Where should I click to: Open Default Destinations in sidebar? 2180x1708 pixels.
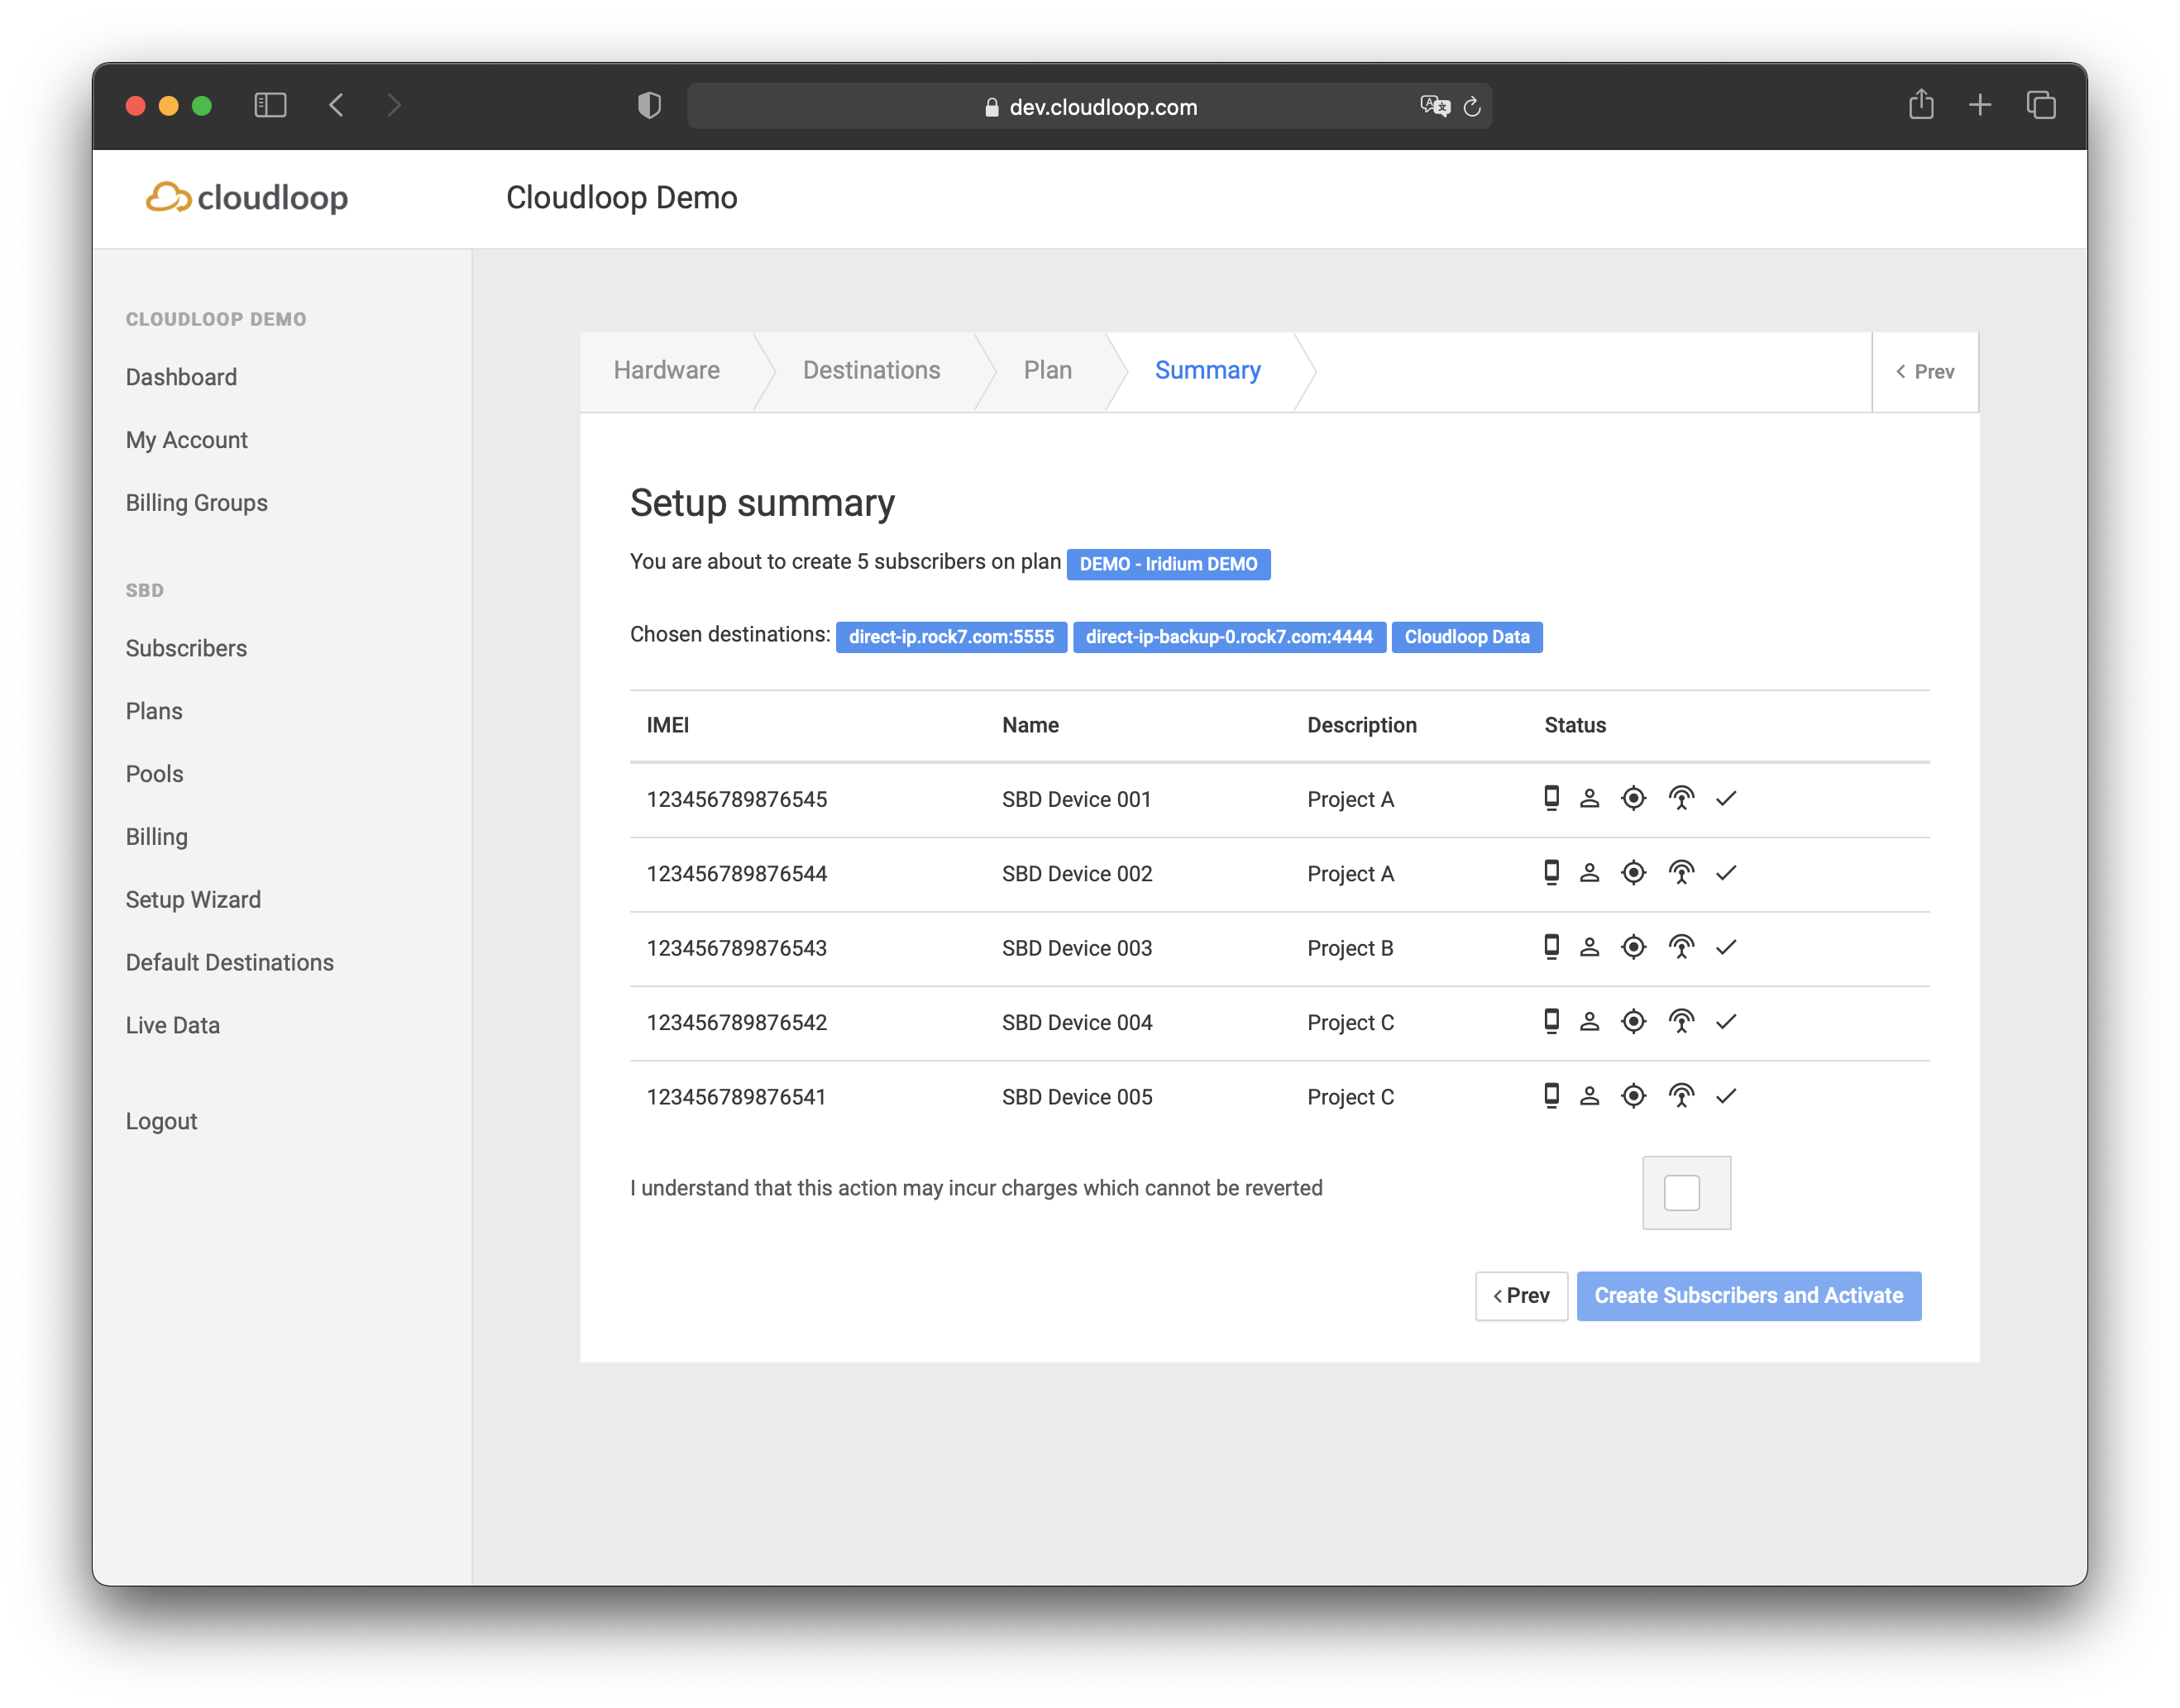tap(229, 962)
